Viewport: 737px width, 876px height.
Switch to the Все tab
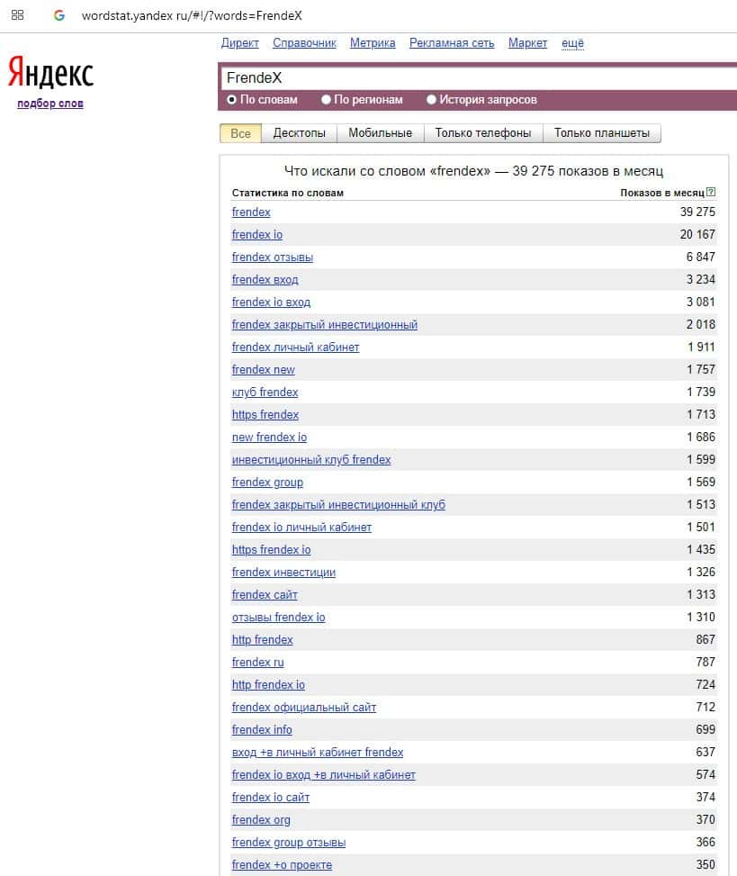(240, 133)
